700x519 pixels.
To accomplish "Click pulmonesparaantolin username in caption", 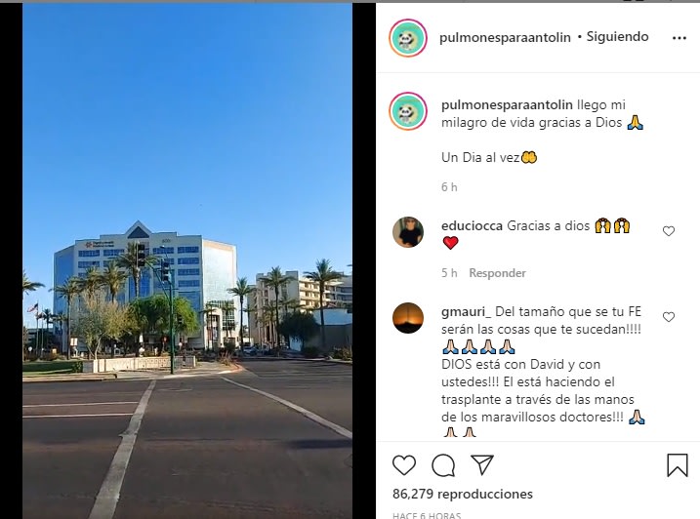I will point(507,104).
